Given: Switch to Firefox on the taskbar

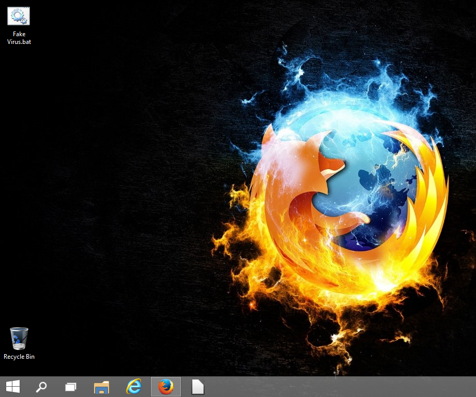Looking at the screenshot, I should [x=166, y=387].
